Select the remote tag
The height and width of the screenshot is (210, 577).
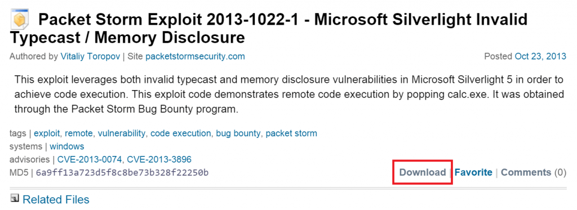[x=79, y=133]
